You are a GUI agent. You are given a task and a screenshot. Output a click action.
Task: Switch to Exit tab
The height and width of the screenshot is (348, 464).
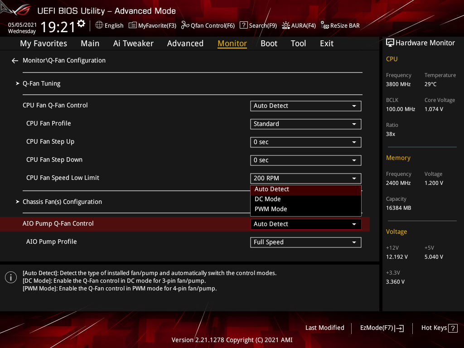[327, 43]
